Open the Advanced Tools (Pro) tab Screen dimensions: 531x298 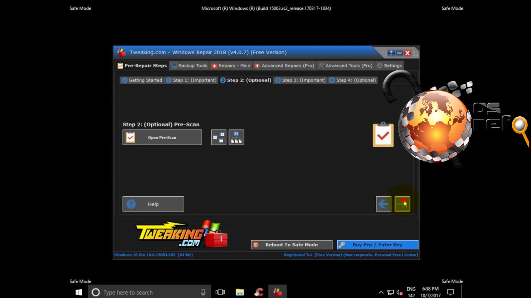[345, 65]
